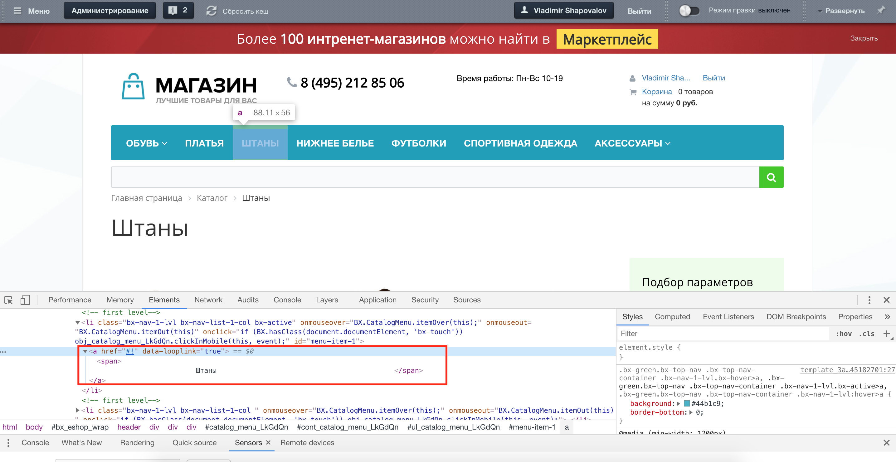896x462 pixels.
Task: Collapse the selected anchor element node
Action: point(85,351)
